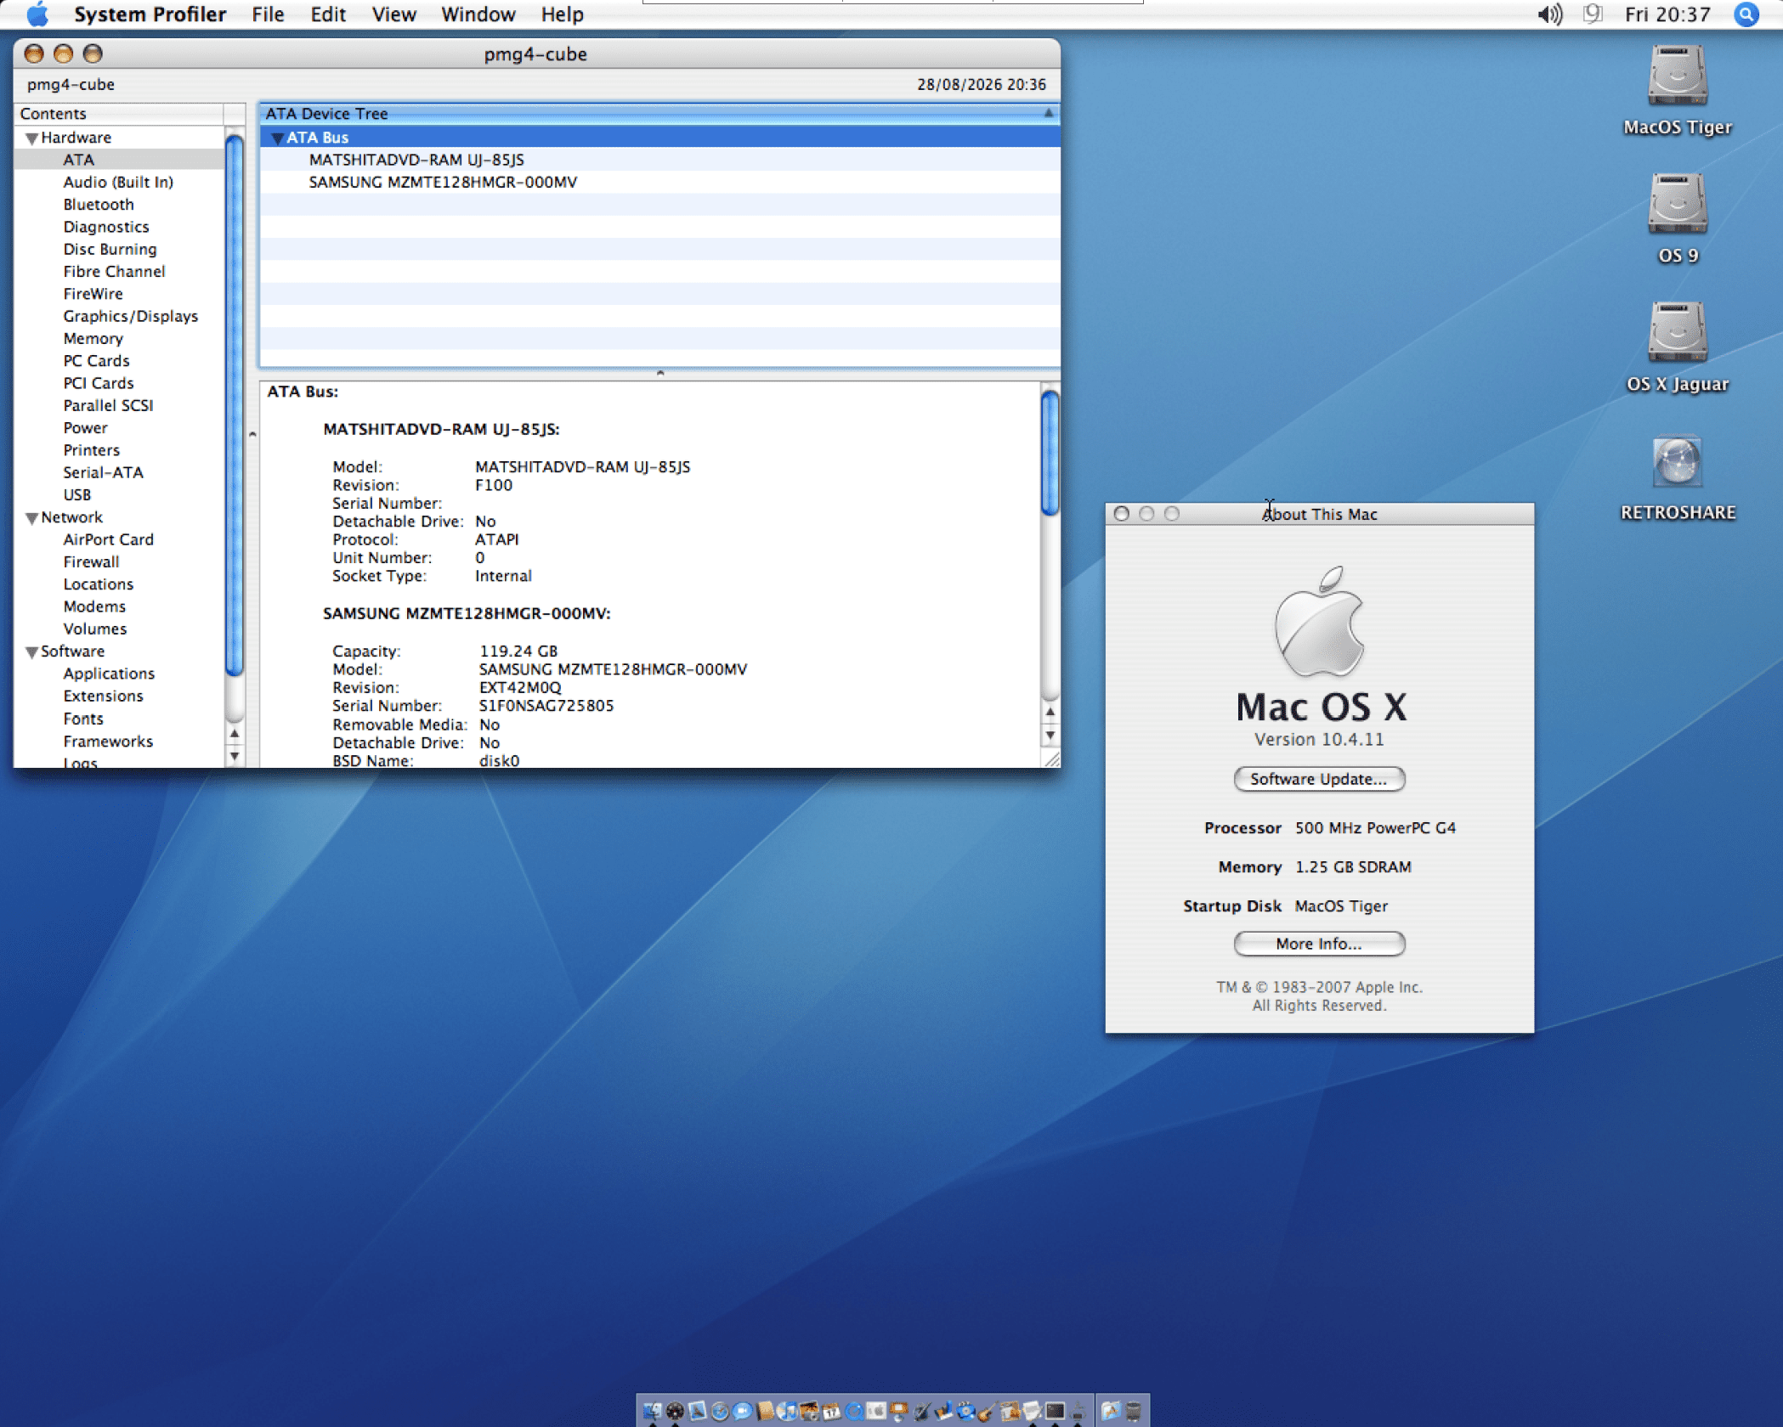This screenshot has width=1783, height=1427.
Task: Launch QuickTime Player from the Dock
Action: click(854, 1411)
